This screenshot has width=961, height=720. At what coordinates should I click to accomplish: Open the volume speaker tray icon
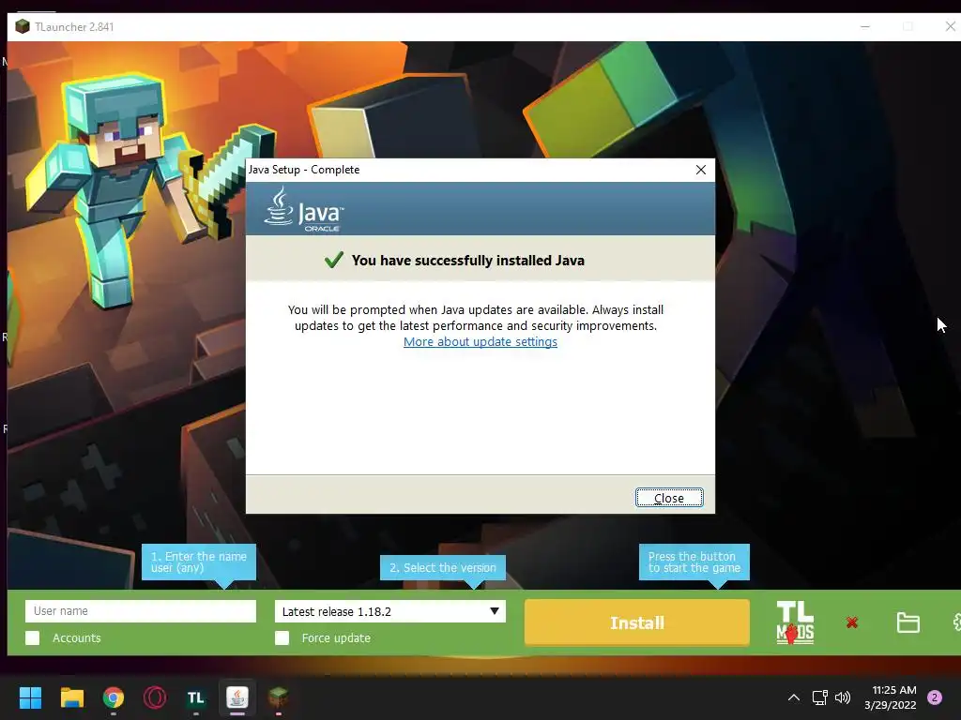tap(843, 697)
